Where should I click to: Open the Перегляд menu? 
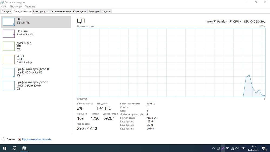[30, 6]
